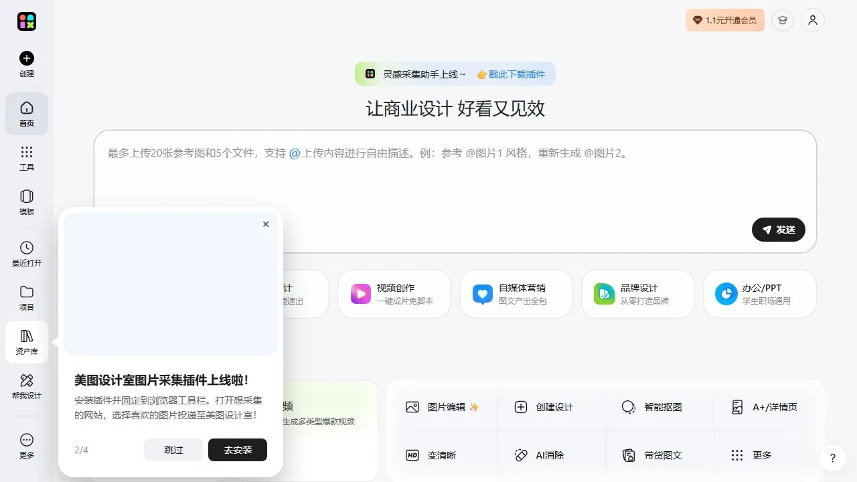This screenshot has height=482, width=857.
Task: Launch the 智能抠图 tool
Action: click(x=651, y=407)
